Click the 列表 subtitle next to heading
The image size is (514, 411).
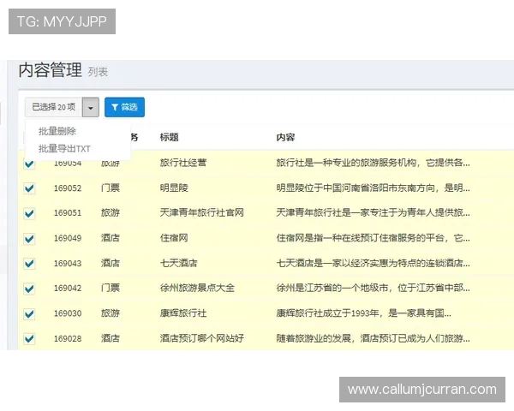pyautogui.click(x=98, y=72)
